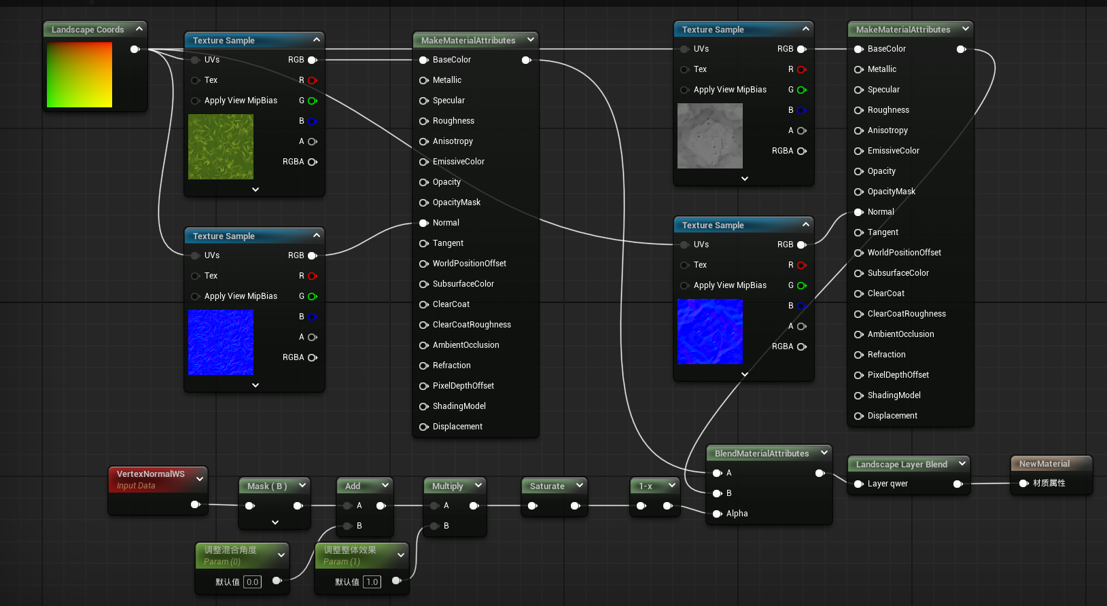
Task: Open the Landscape Layer Blend node chevron
Action: point(962,464)
